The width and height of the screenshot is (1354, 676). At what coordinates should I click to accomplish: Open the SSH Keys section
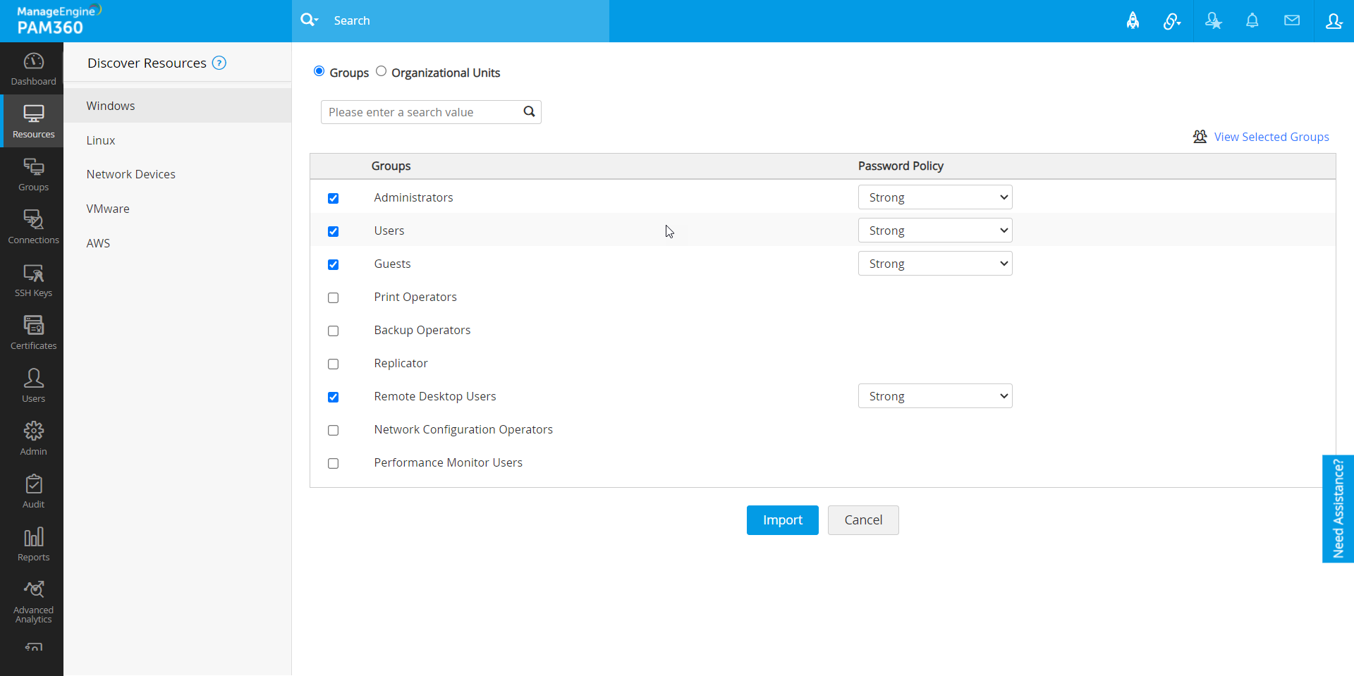tap(33, 281)
